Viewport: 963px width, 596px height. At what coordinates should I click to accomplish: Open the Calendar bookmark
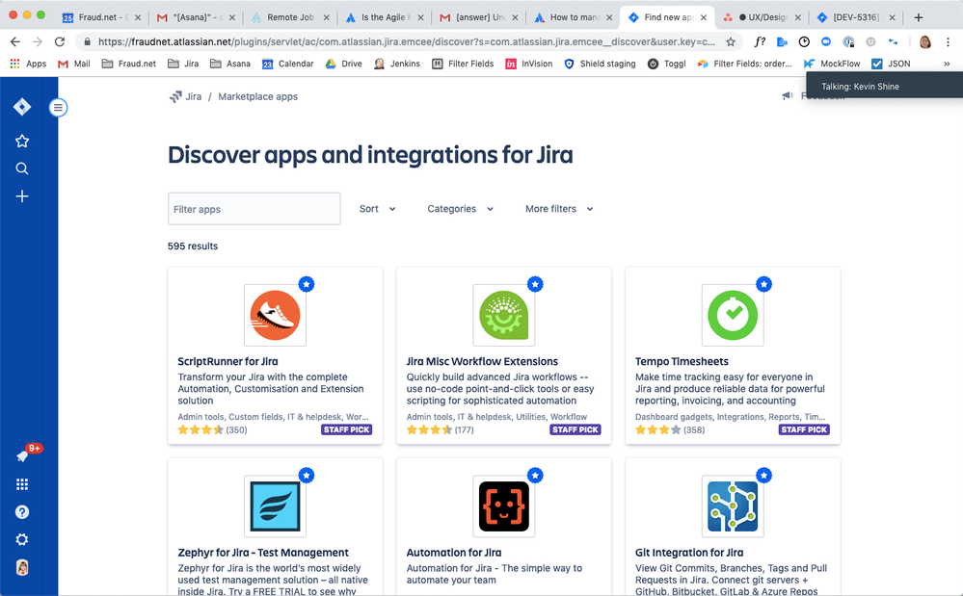pos(287,64)
